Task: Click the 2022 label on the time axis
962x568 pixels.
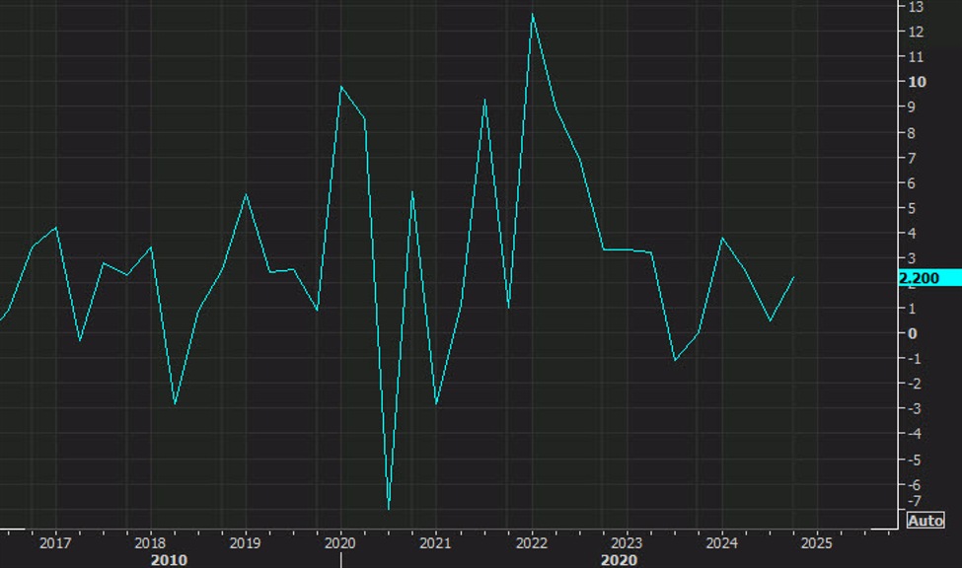Action: 532,541
